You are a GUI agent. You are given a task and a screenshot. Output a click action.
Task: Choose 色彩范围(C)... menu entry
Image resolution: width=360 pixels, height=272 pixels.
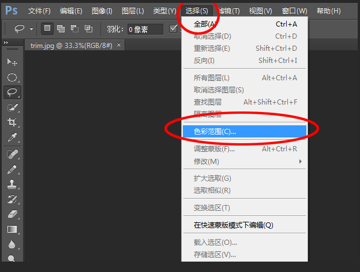[245, 132]
